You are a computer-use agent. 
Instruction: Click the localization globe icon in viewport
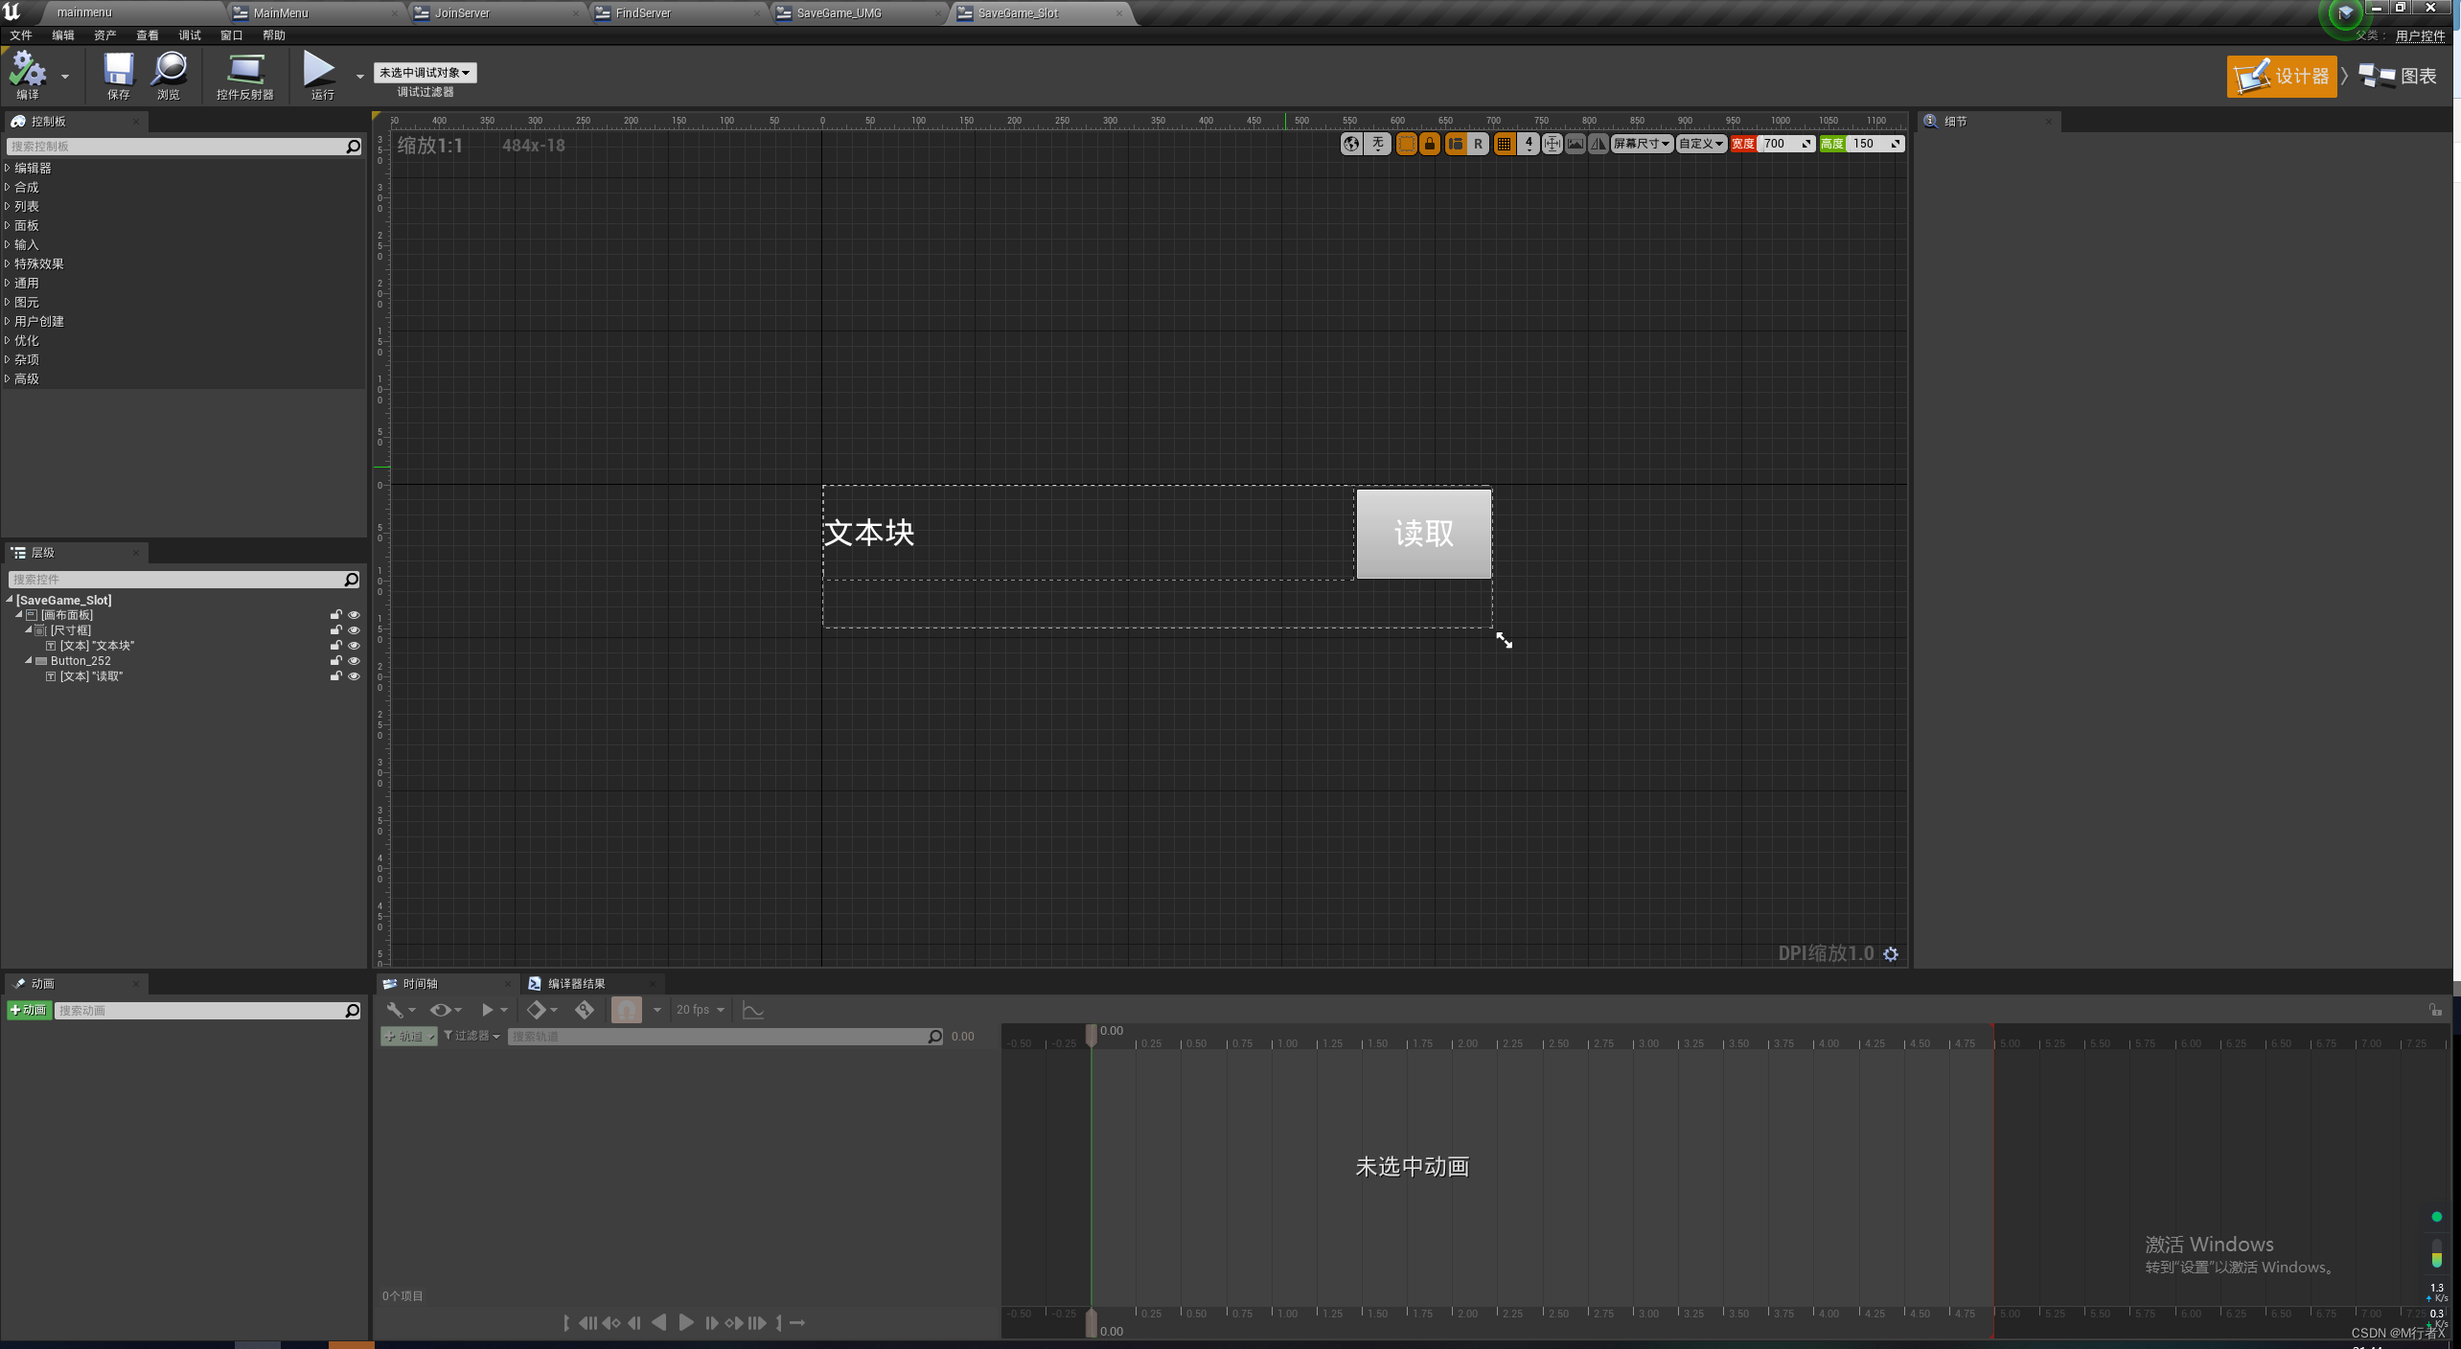coord(1351,144)
